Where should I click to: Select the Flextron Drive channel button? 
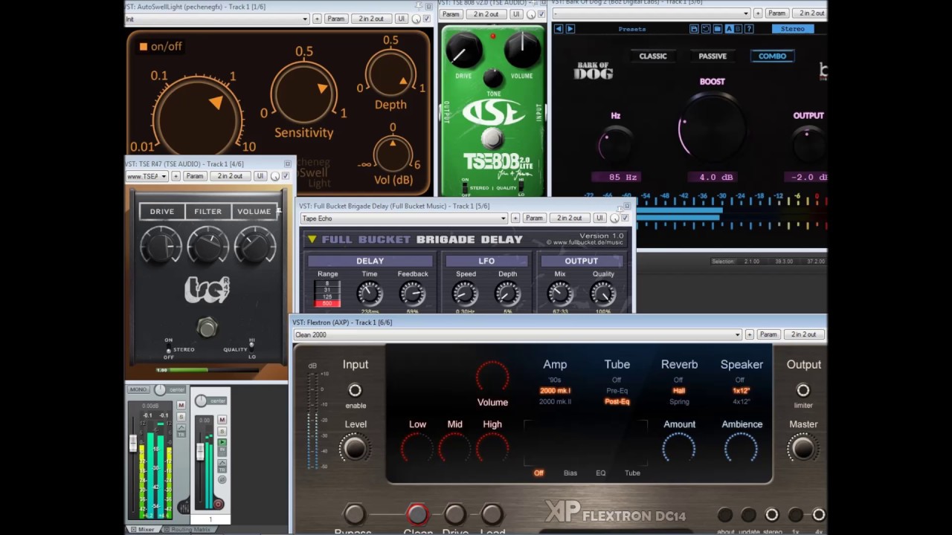pyautogui.click(x=455, y=514)
